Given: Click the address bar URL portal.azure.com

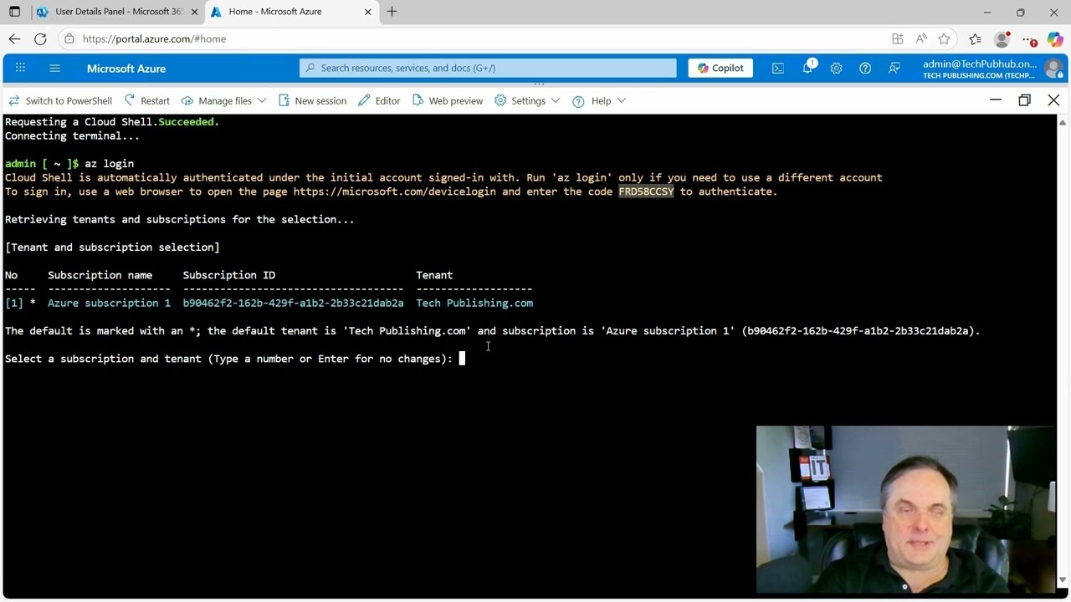Looking at the screenshot, I should 154,38.
